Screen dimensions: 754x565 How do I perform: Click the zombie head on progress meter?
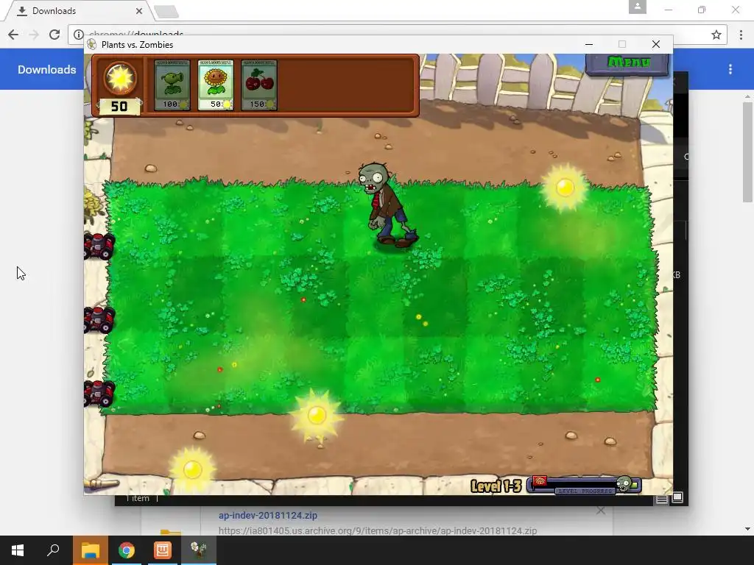624,483
